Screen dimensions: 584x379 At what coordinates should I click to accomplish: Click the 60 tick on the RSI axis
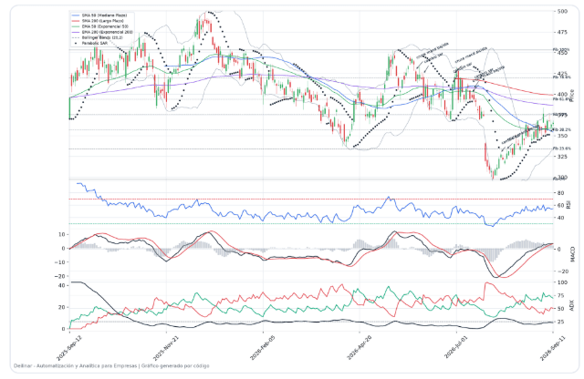coord(560,205)
